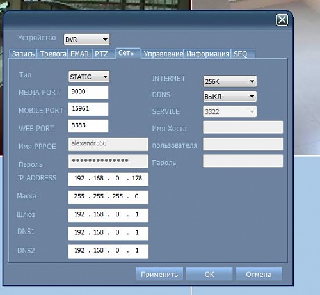Select the EMAIL tab
320x295 pixels.
80,54
